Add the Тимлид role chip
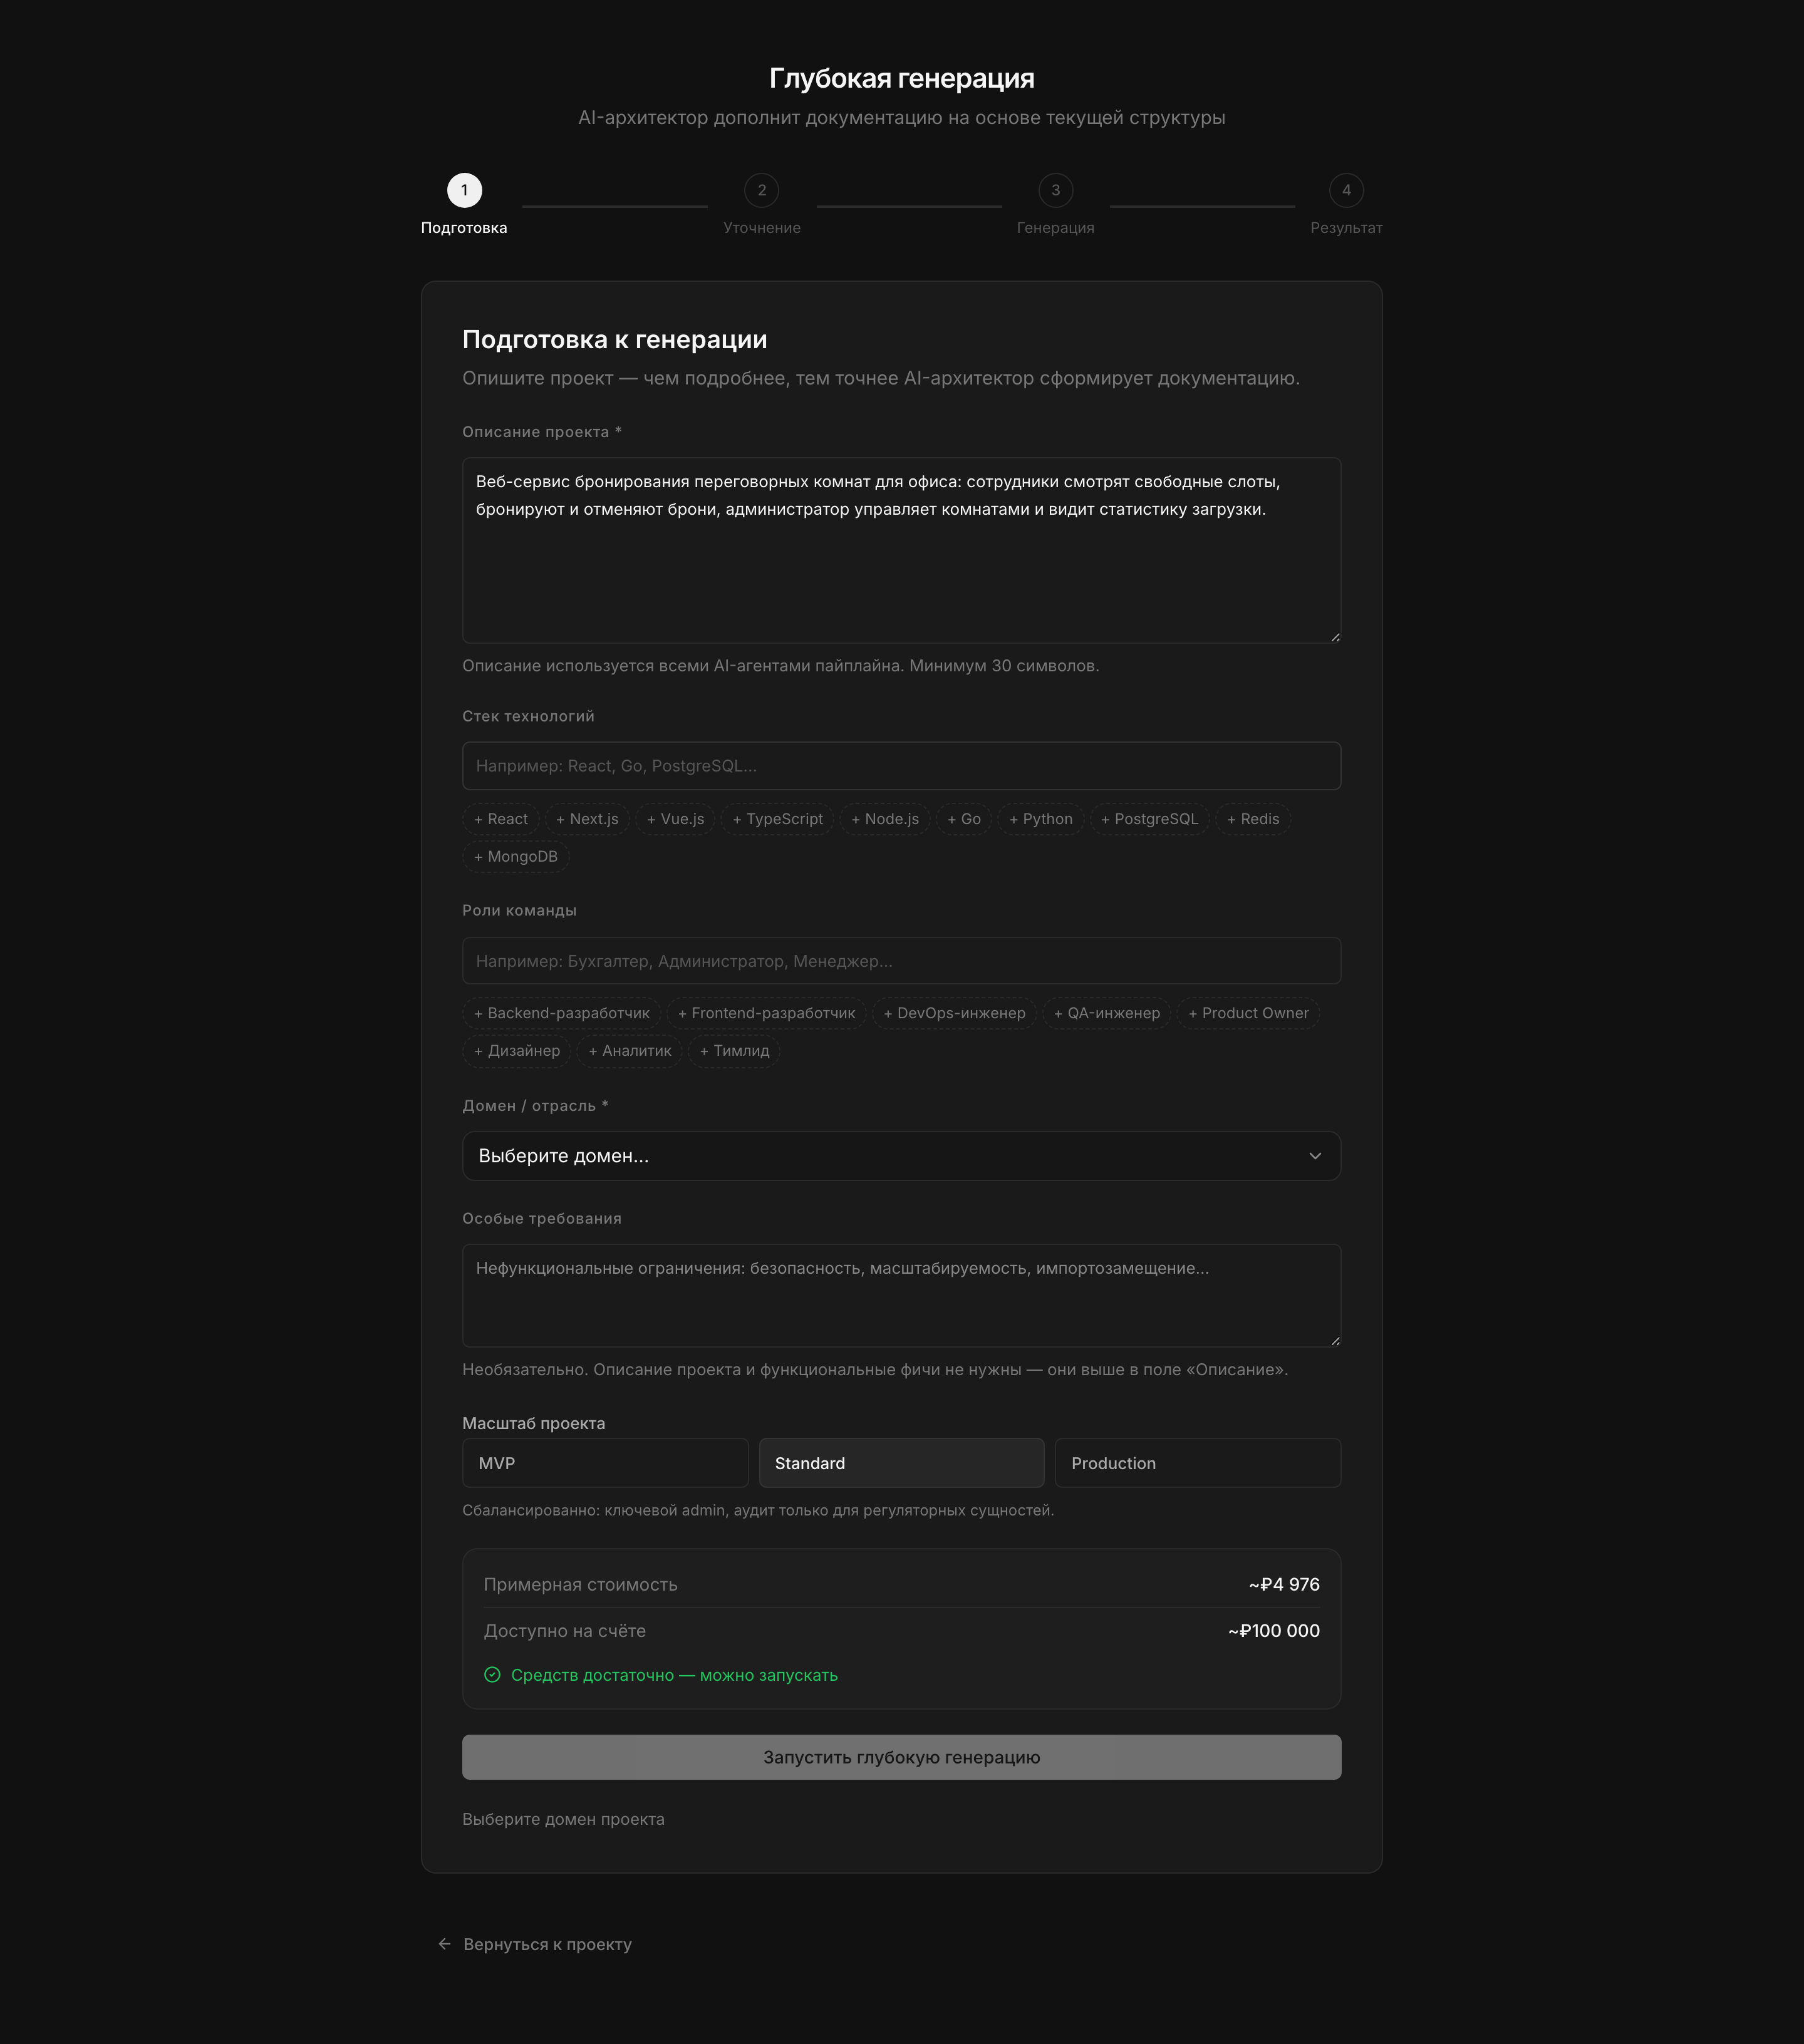 click(x=735, y=1051)
